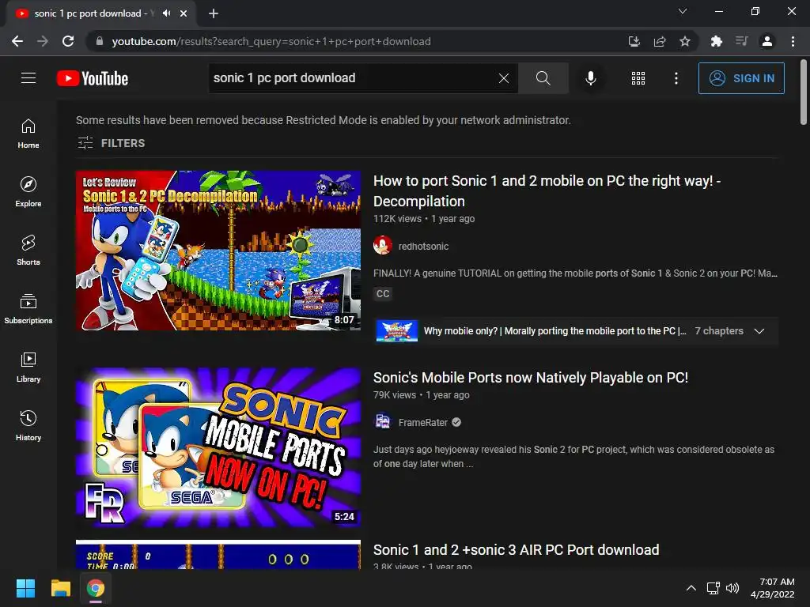Viewport: 810px width, 607px height.
Task: Open the YouTube apps grid icon
Action: pos(638,78)
